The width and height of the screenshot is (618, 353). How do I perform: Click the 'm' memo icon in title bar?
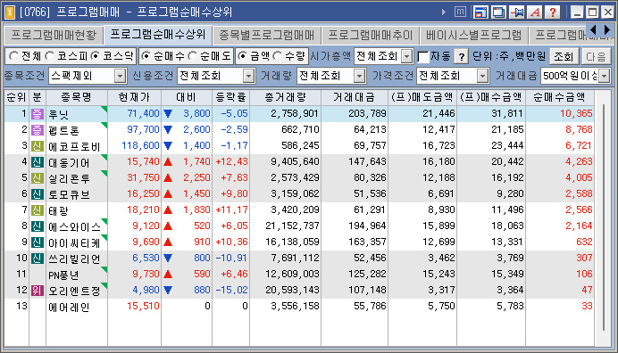click(460, 12)
